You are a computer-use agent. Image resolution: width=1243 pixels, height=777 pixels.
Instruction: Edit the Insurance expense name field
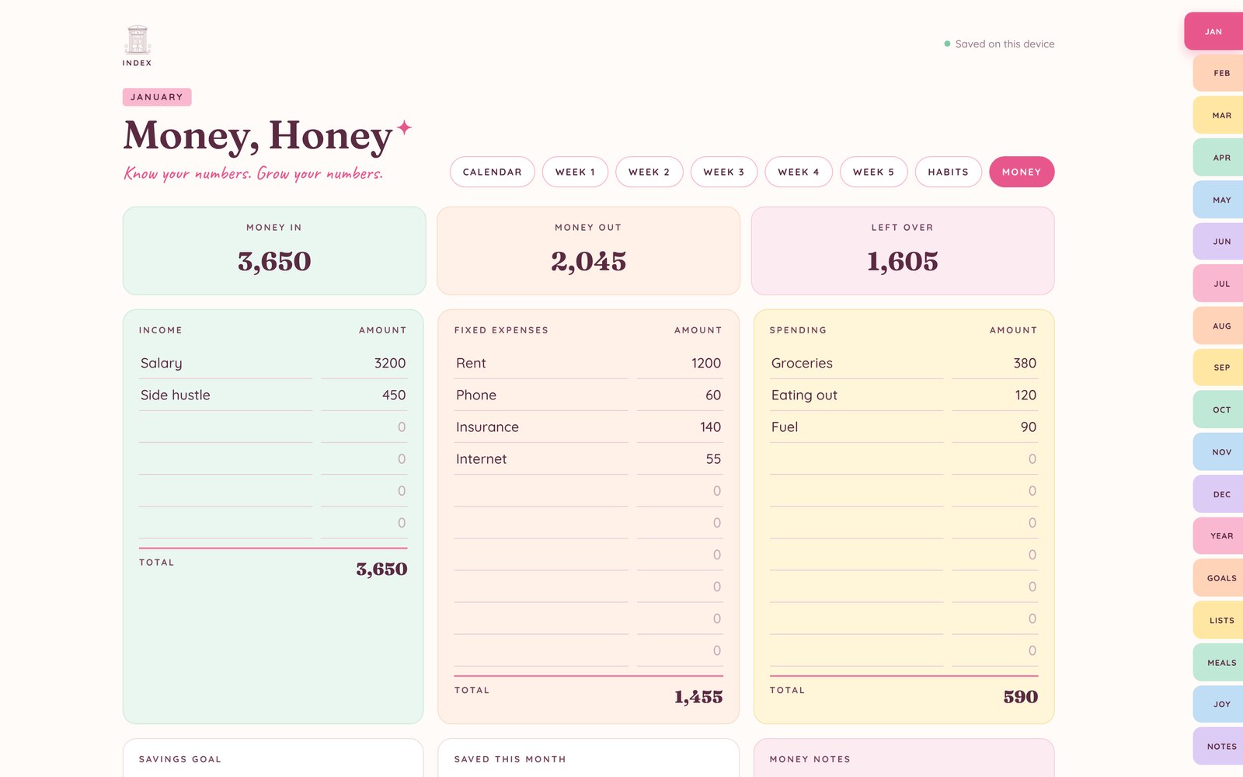pos(541,427)
